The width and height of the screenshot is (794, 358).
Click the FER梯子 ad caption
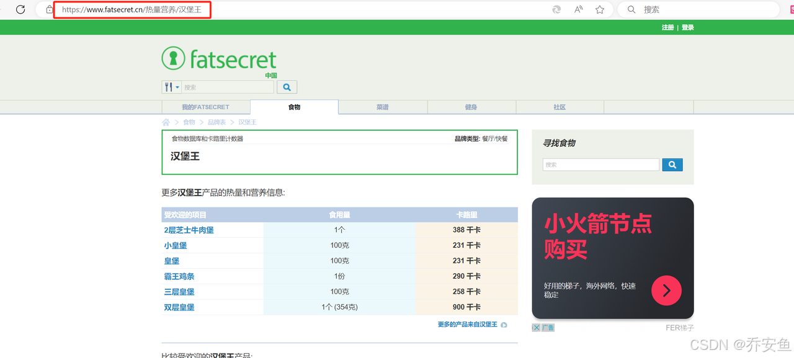(680, 328)
